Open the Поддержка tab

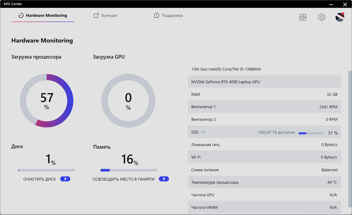click(172, 16)
